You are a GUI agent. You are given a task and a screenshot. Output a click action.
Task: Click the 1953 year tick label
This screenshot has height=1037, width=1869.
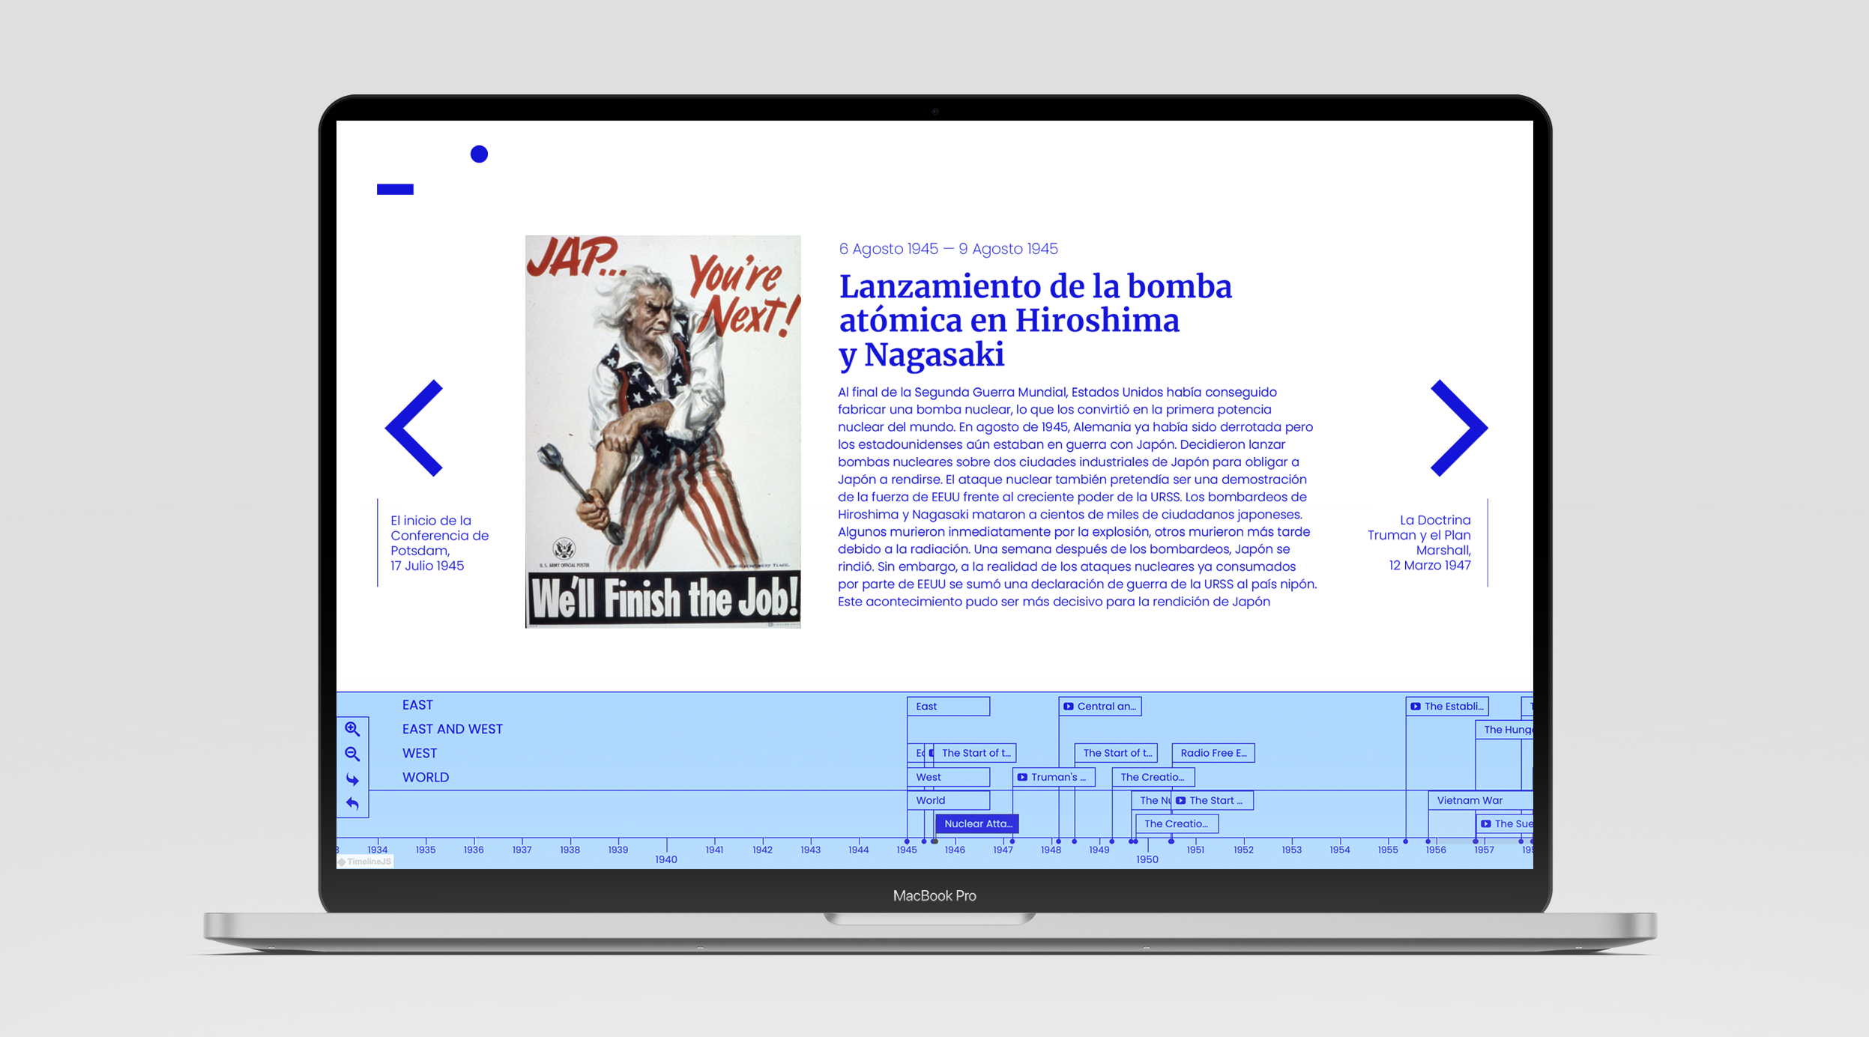pyautogui.click(x=1291, y=850)
